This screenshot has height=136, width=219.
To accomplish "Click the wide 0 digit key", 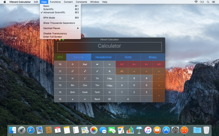I will [128, 99].
